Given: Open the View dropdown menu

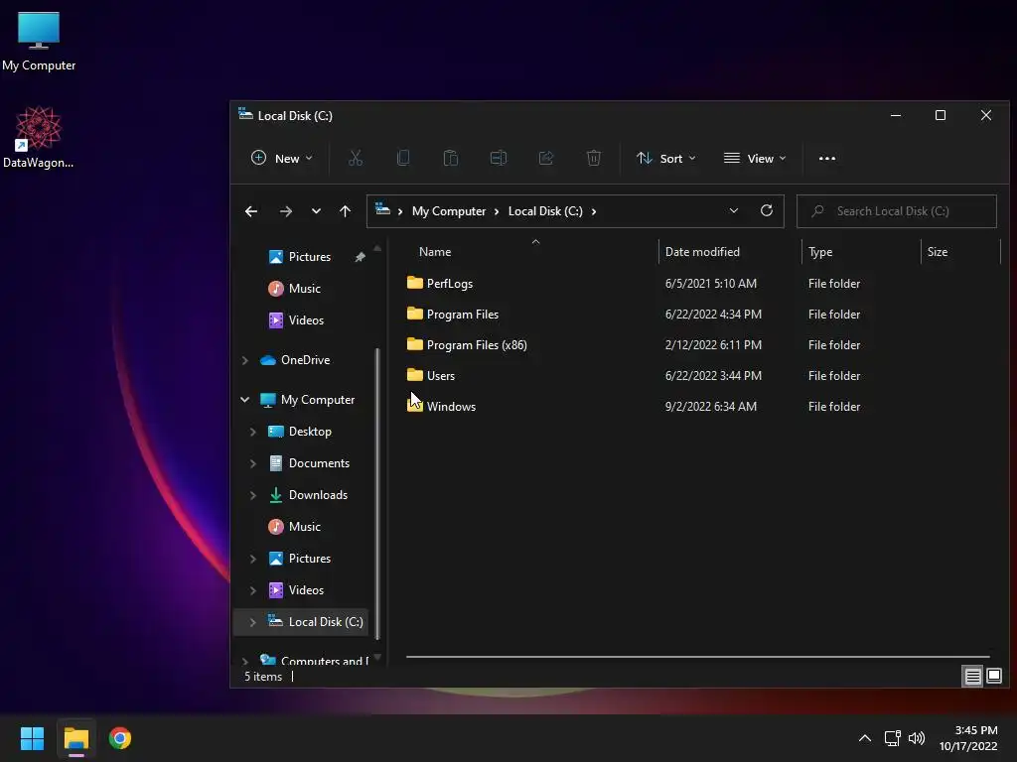Looking at the screenshot, I should (755, 158).
